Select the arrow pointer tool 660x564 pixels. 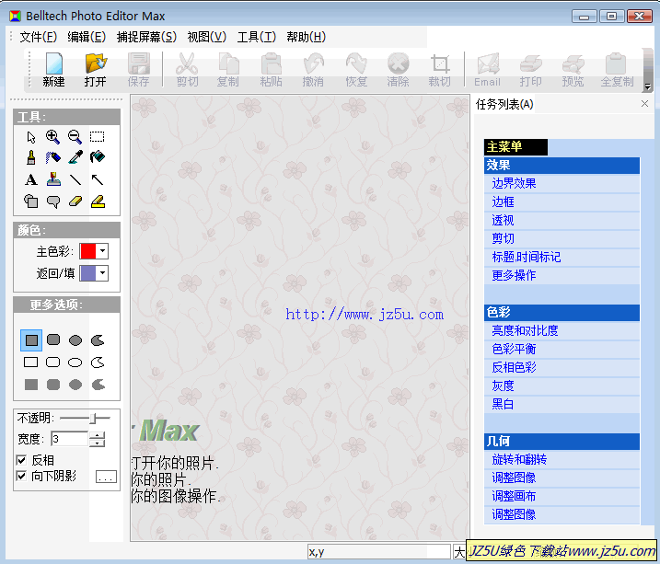(31, 137)
